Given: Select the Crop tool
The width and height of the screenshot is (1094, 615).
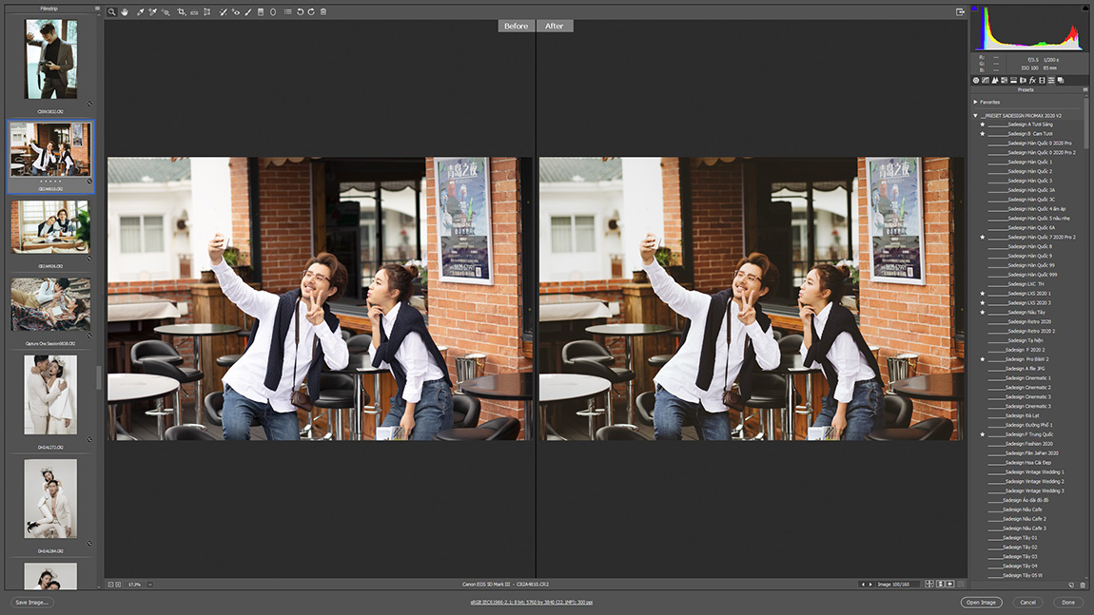Looking at the screenshot, I should pos(182,11).
